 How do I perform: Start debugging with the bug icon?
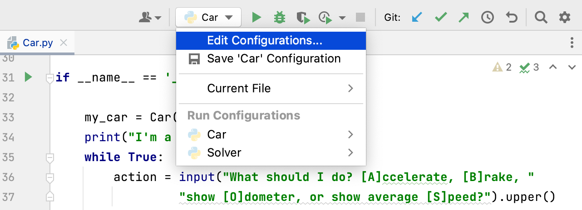(x=279, y=18)
